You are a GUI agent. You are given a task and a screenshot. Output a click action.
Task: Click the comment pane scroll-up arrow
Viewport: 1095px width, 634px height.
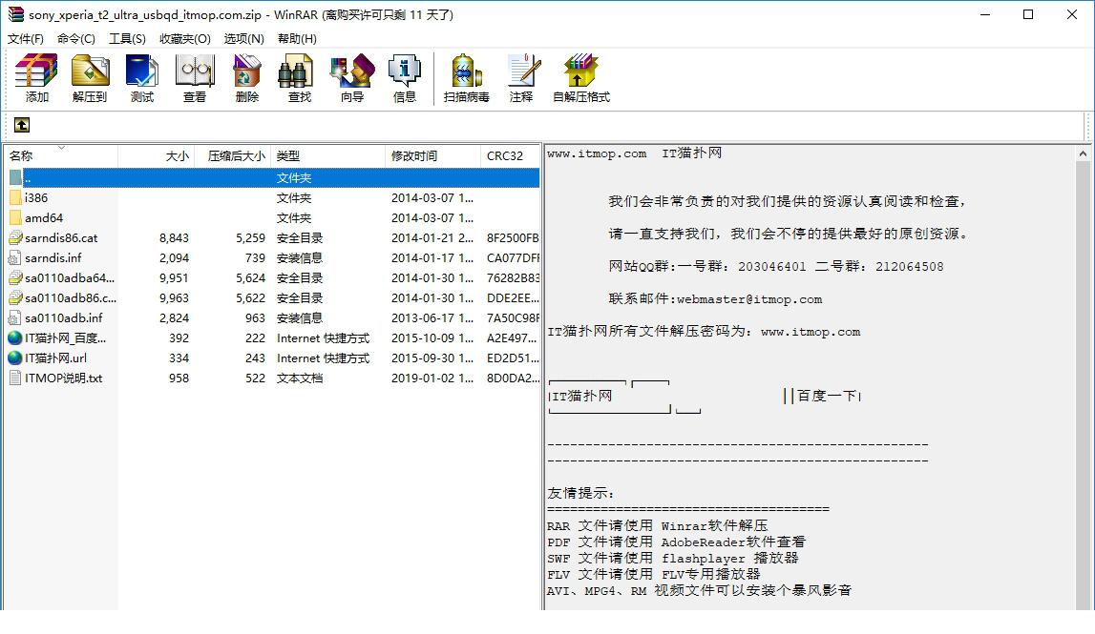pyautogui.click(x=1084, y=153)
